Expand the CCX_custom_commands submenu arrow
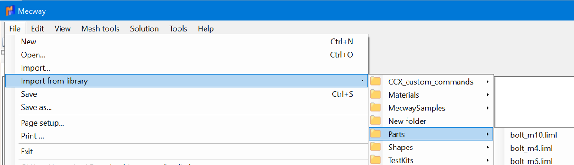Viewport: 574px width, 165px height. (x=487, y=82)
